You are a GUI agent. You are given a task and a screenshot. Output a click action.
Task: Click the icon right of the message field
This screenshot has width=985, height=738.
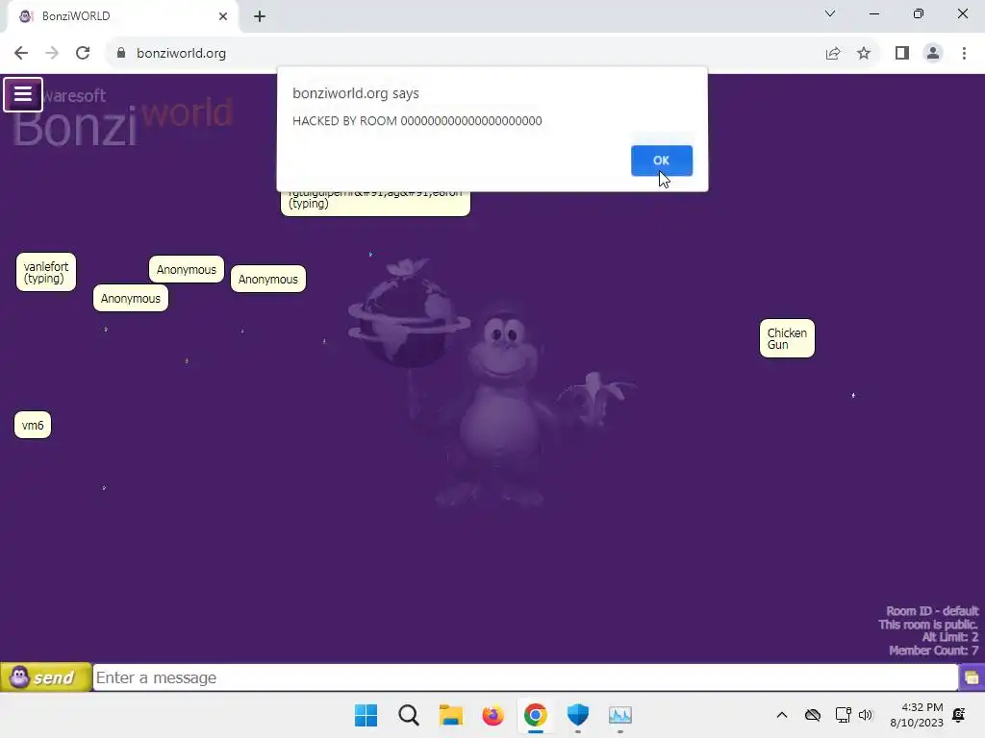[x=972, y=677]
